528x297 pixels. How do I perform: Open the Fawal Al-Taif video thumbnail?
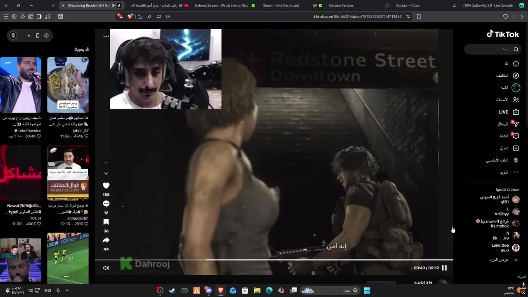point(68,172)
